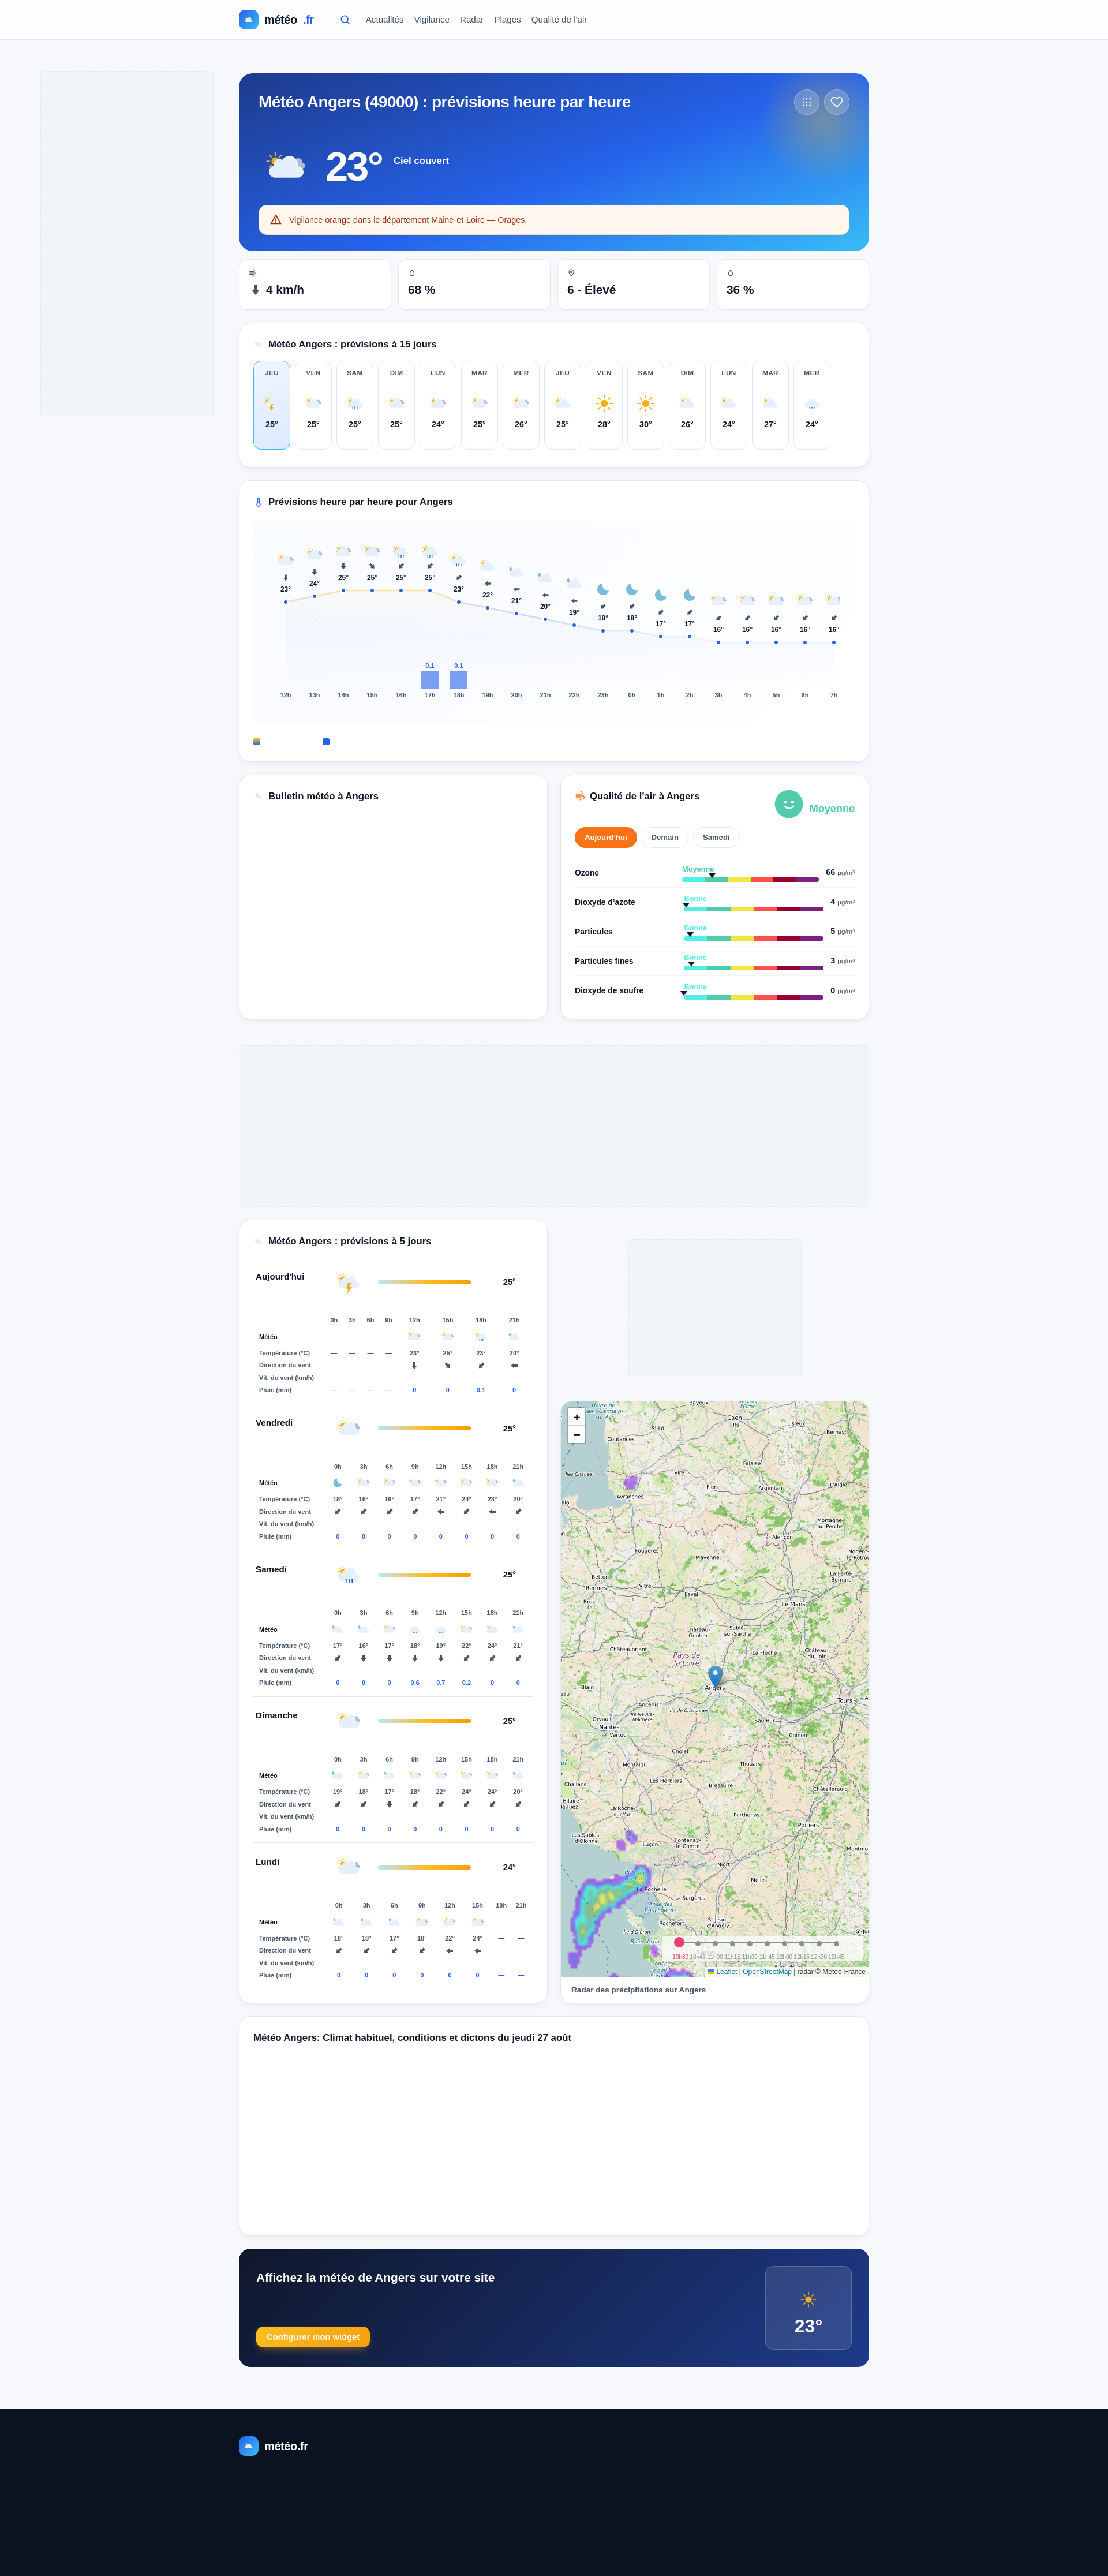Click the orange warning triangle icon
1108x2576 pixels.
276,220
